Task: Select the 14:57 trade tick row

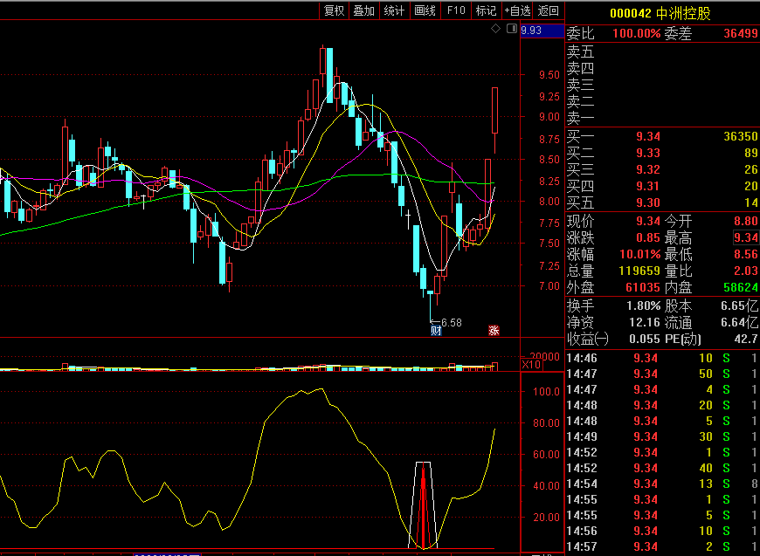Action: [x=662, y=546]
